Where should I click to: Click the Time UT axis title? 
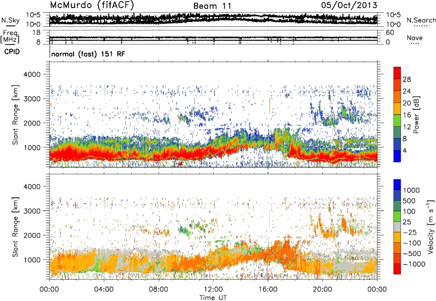point(213,297)
